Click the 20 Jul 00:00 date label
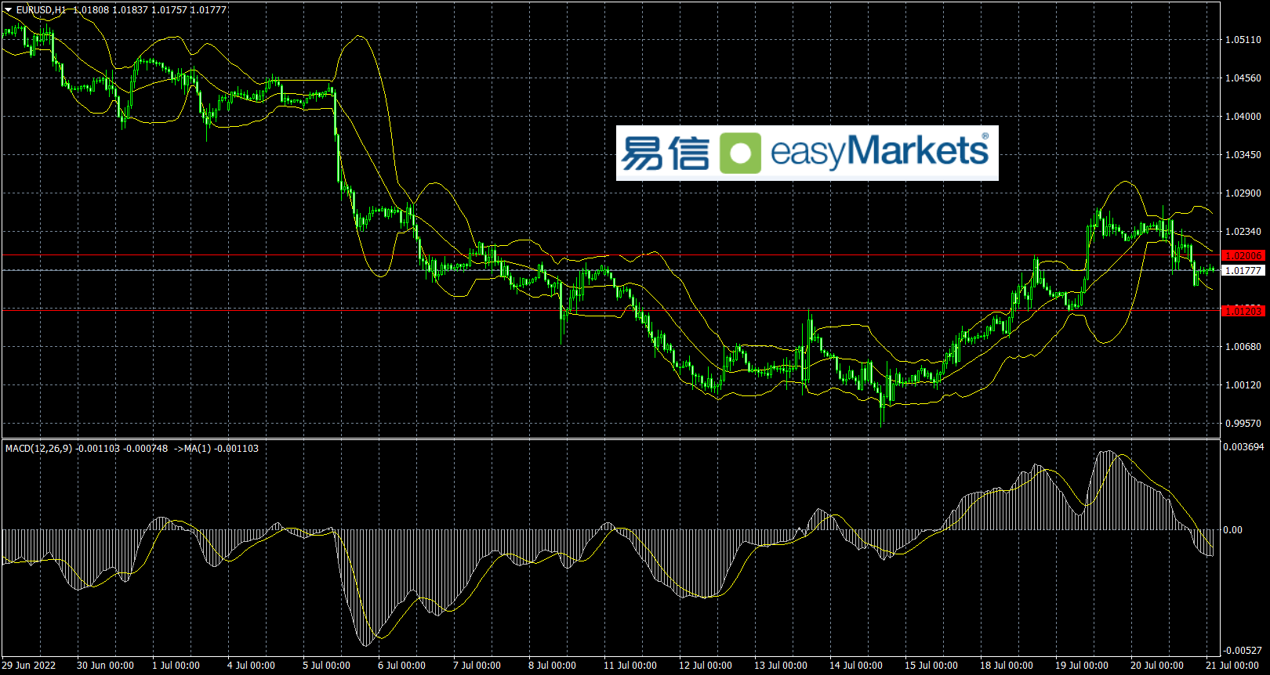1270x675 pixels. (1157, 666)
